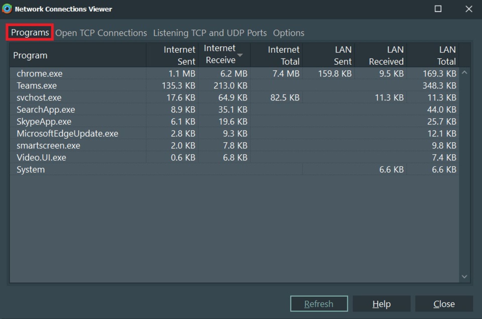Switch to the Options tab
The height and width of the screenshot is (319, 482).
pos(288,33)
